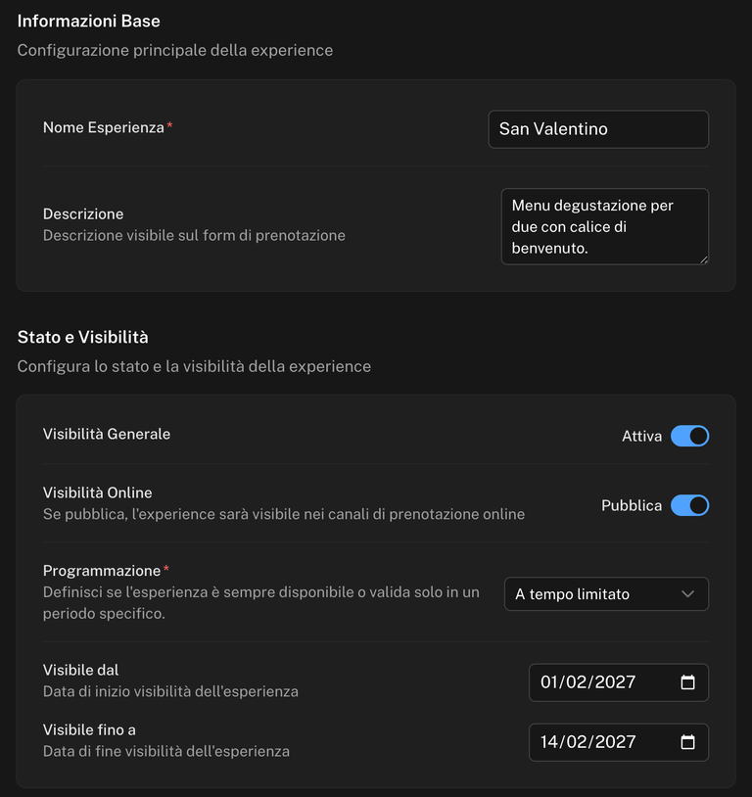Click the Attiva status text
This screenshot has height=797, width=752.
(641, 436)
